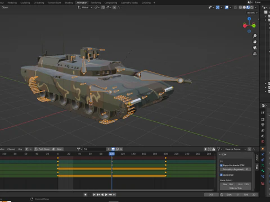The image size is (270, 202).
Task: Click the Push Down button
Action: (43, 149)
